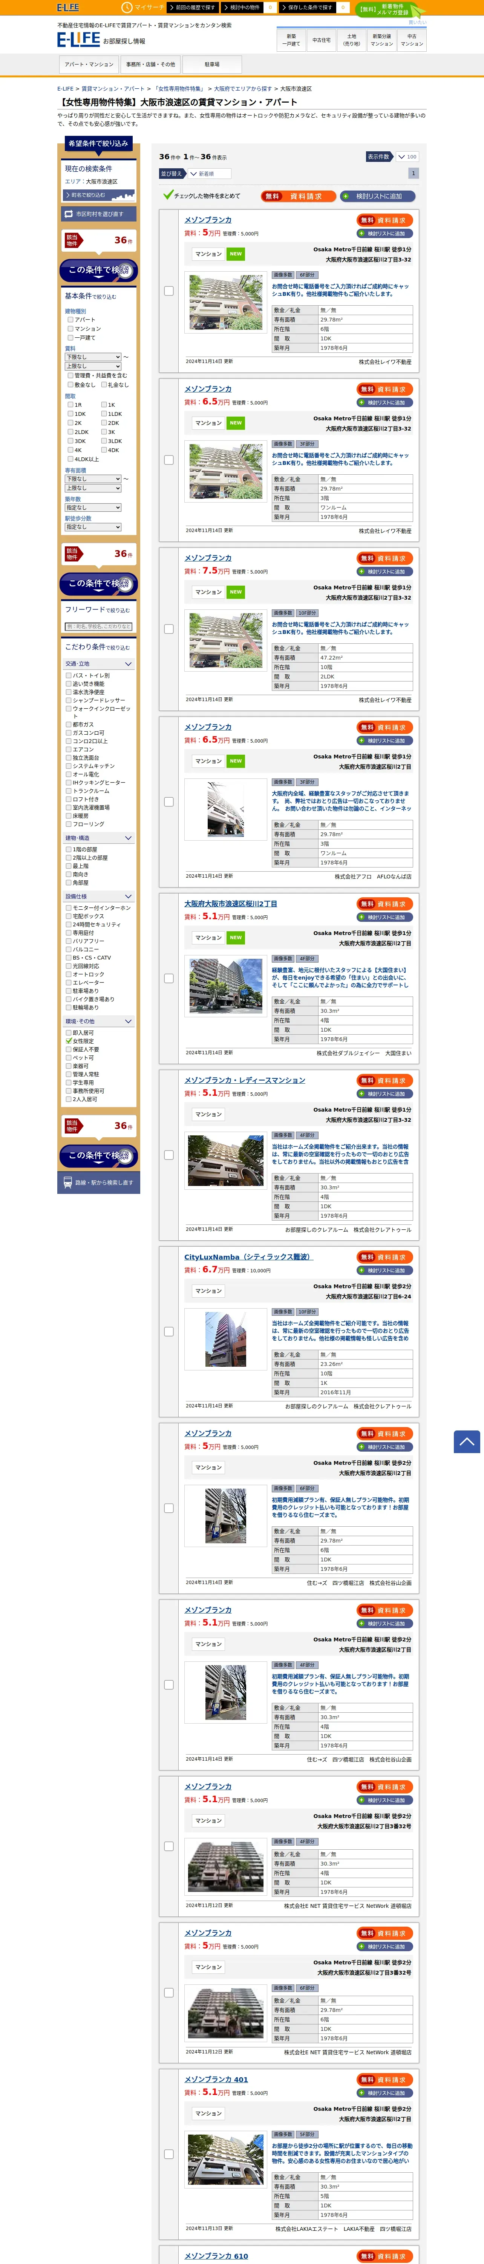This screenshot has width=484, height=2264.
Task: Check 敷金なし option
Action: 70,384
